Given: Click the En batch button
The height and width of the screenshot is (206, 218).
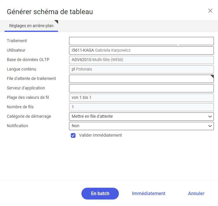Looking at the screenshot, I should coord(100,194).
